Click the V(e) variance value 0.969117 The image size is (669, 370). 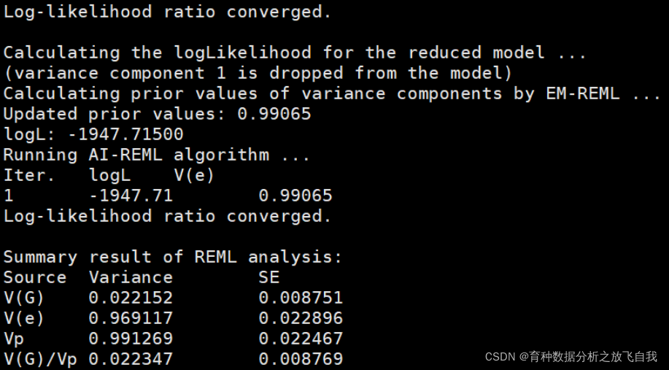tap(131, 318)
